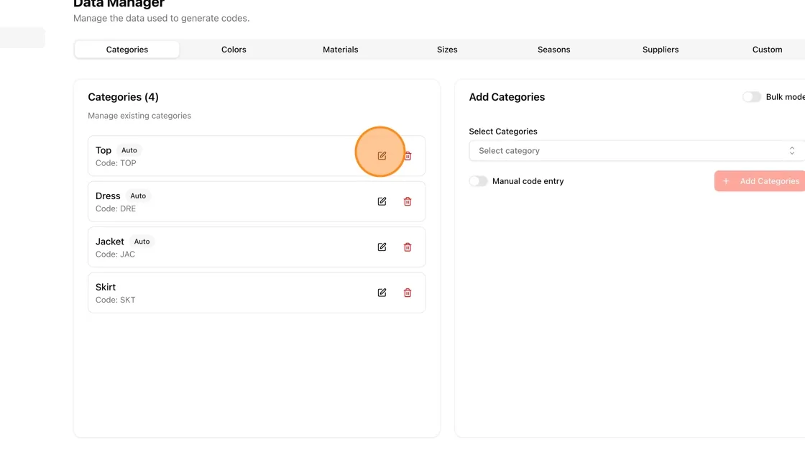Image resolution: width=805 pixels, height=450 pixels.
Task: Edit the Skirt category
Action: (x=382, y=293)
